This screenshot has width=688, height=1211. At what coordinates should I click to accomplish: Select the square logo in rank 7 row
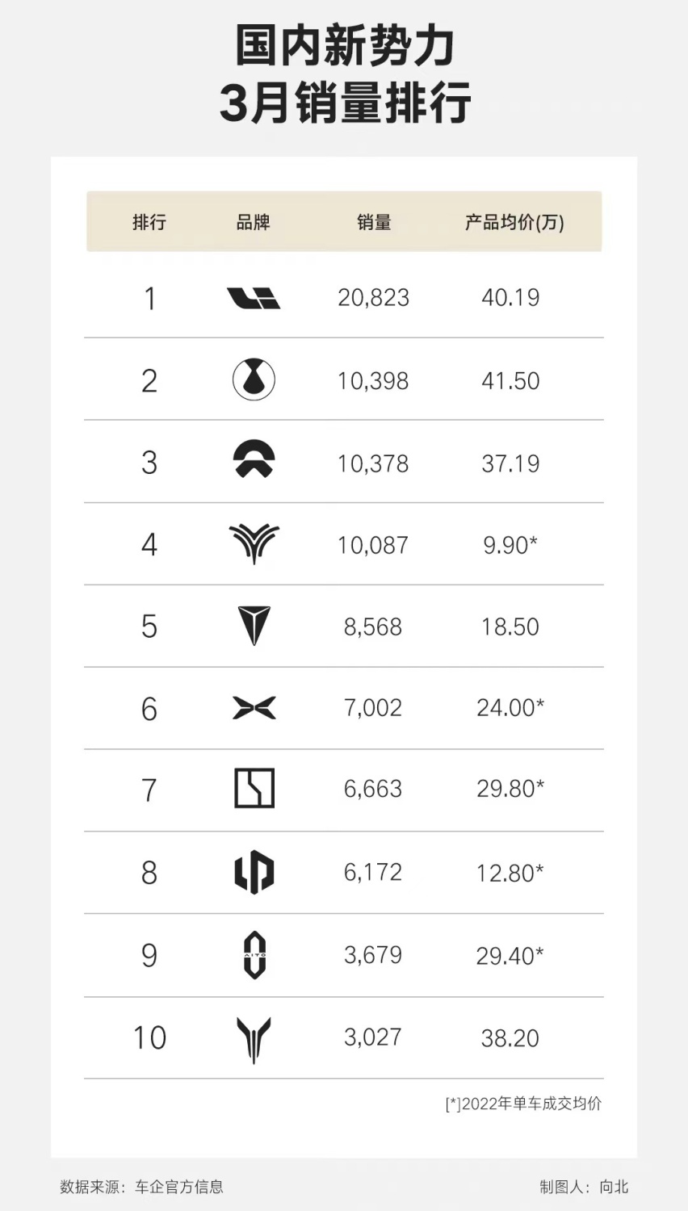254,789
